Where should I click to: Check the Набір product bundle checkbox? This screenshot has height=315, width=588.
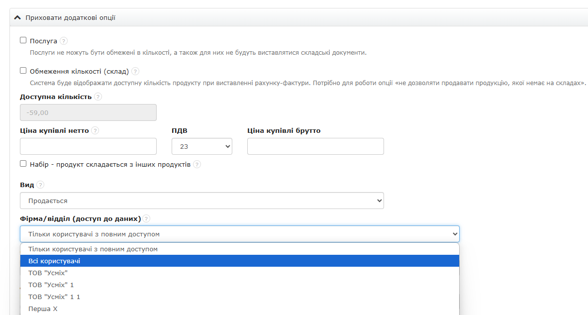[23, 164]
